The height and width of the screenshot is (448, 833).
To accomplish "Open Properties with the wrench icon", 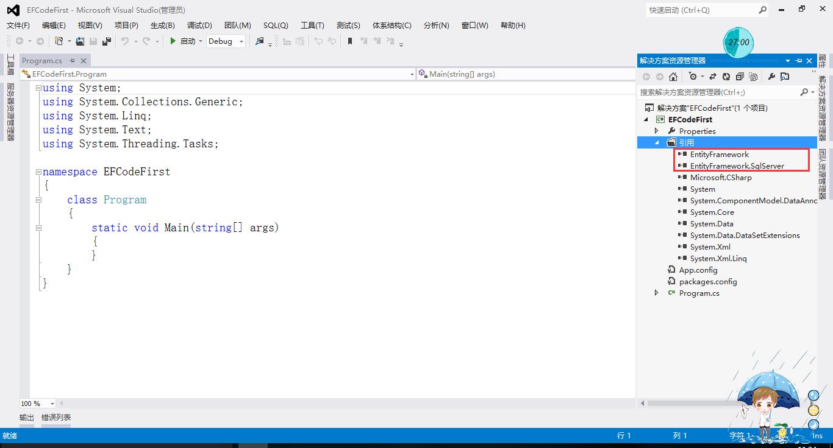I will coord(771,77).
